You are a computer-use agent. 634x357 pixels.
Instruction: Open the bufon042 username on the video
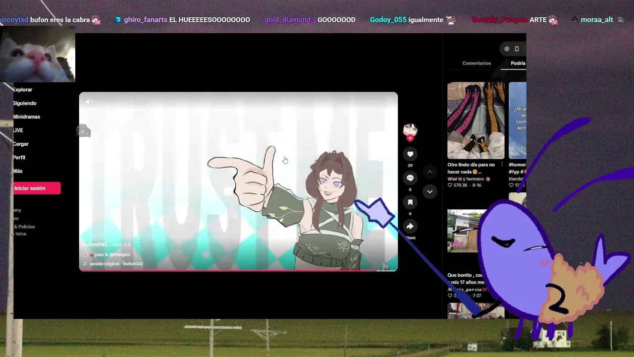(95, 244)
